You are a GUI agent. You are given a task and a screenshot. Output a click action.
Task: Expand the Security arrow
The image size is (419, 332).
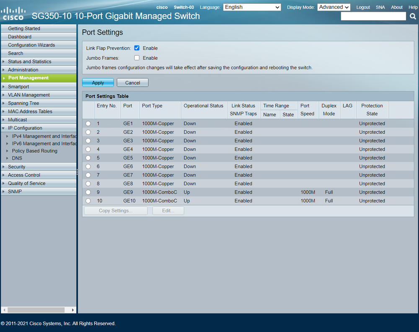tap(3, 167)
